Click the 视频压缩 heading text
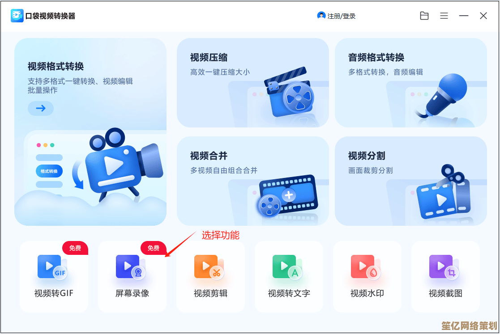500x334 pixels. pyautogui.click(x=209, y=58)
